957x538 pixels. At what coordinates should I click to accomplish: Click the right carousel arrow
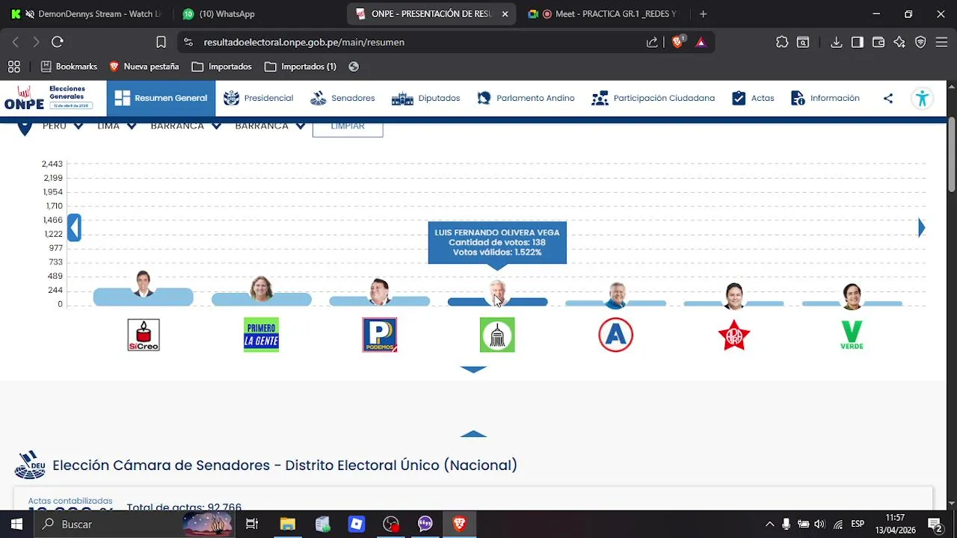coord(921,227)
